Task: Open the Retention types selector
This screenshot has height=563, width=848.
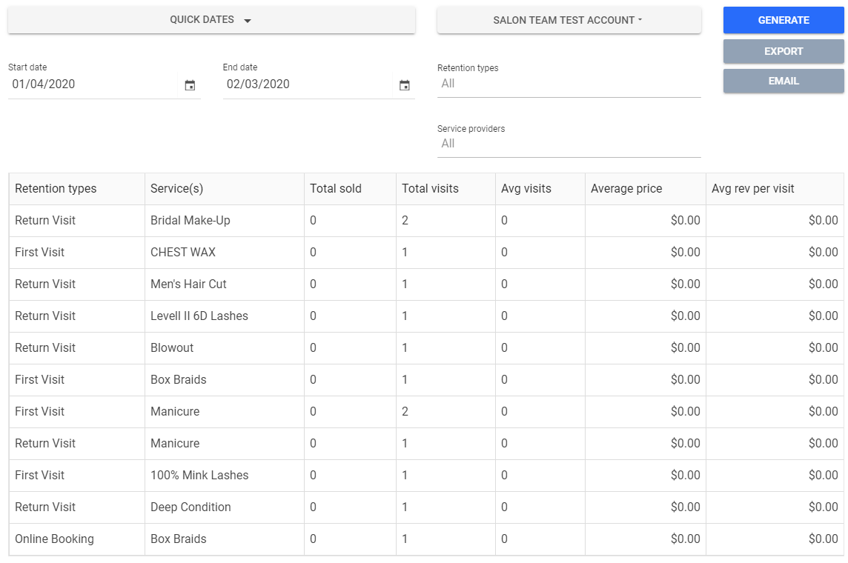Action: click(569, 84)
